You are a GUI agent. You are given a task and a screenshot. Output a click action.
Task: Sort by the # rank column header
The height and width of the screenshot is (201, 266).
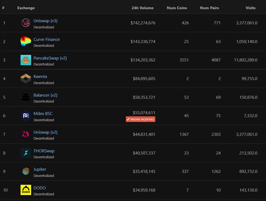point(3,8)
